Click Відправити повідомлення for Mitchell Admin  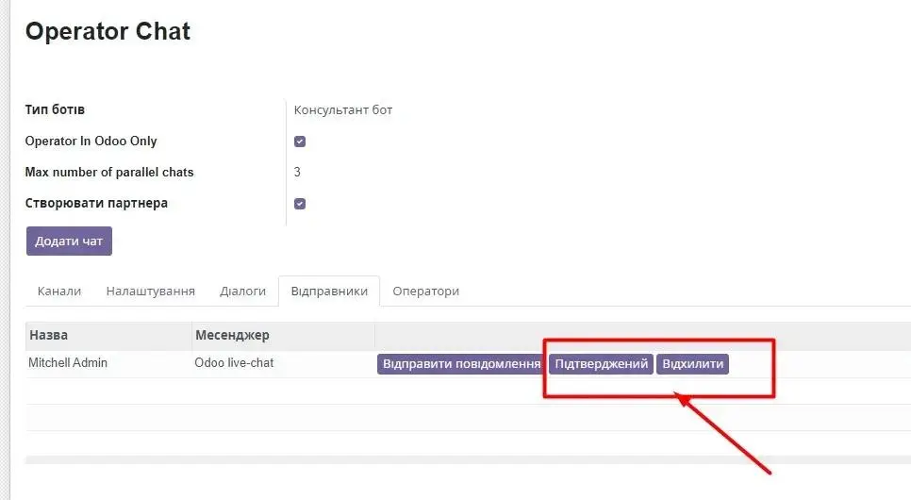(x=461, y=364)
